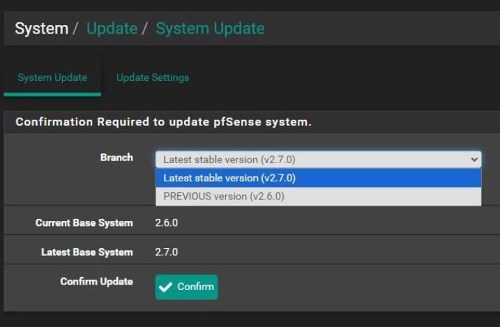Click the System breadcrumb text
Screen dimensions: 500x327
[x=41, y=29]
